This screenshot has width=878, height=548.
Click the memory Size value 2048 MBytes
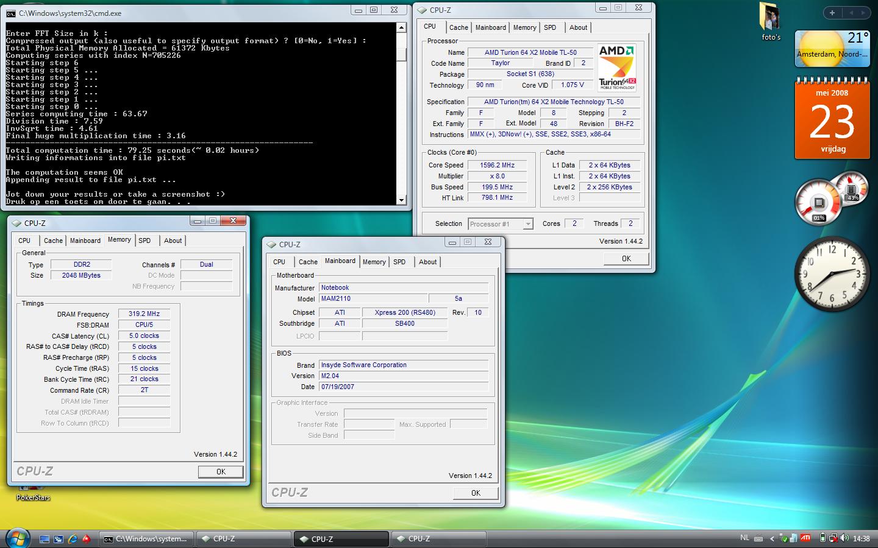(81, 276)
